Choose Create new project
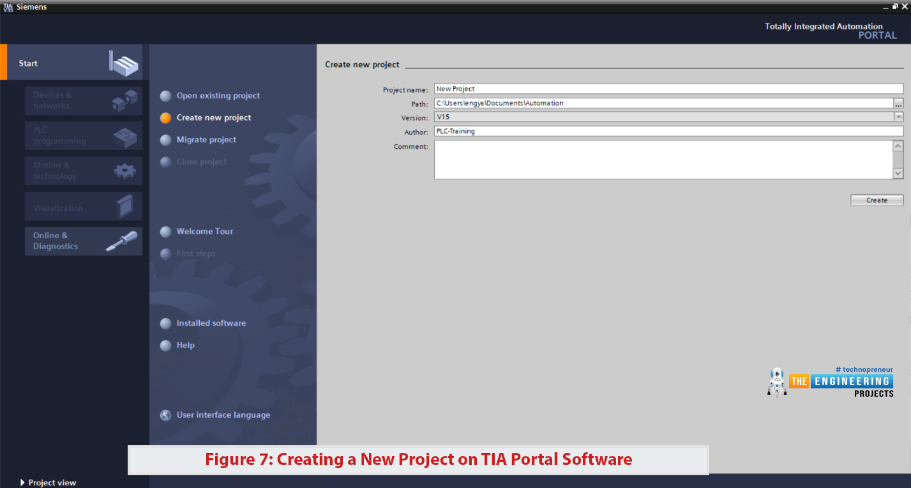This screenshot has height=488, width=911. point(214,118)
